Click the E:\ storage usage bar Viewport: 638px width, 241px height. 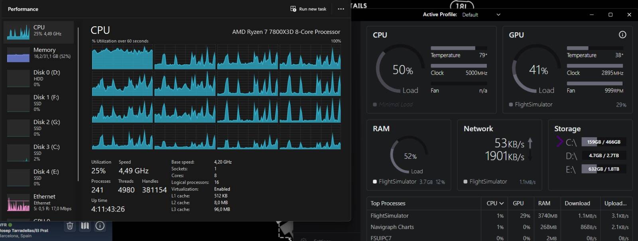pyautogui.click(x=603, y=169)
